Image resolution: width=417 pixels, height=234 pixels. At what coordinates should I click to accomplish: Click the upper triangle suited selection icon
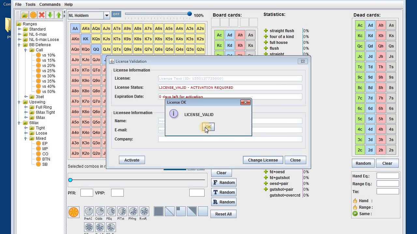click(192, 211)
